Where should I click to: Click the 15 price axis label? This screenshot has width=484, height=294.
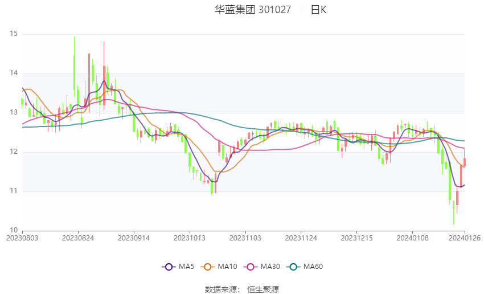click(x=14, y=34)
